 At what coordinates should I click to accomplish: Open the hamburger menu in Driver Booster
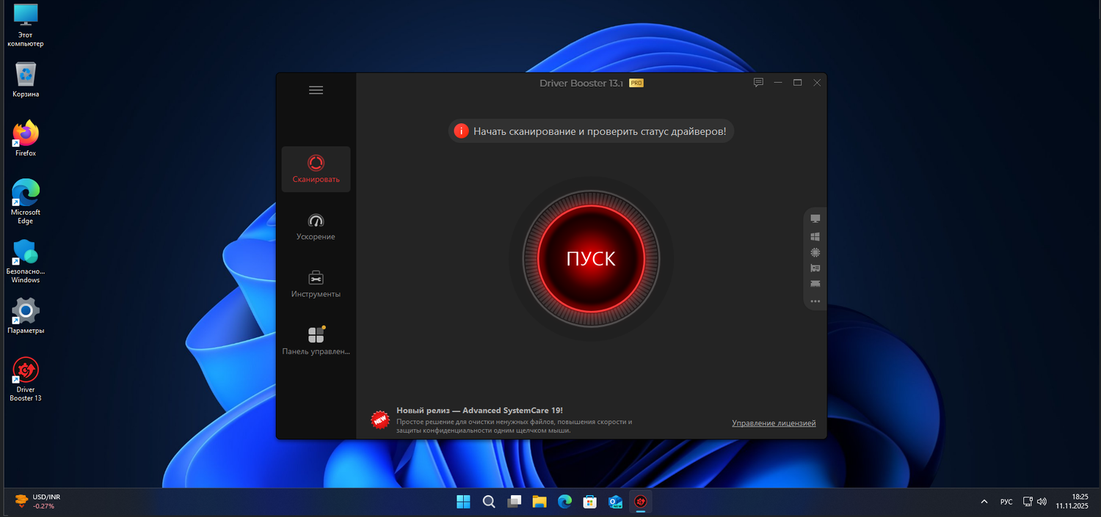click(316, 90)
